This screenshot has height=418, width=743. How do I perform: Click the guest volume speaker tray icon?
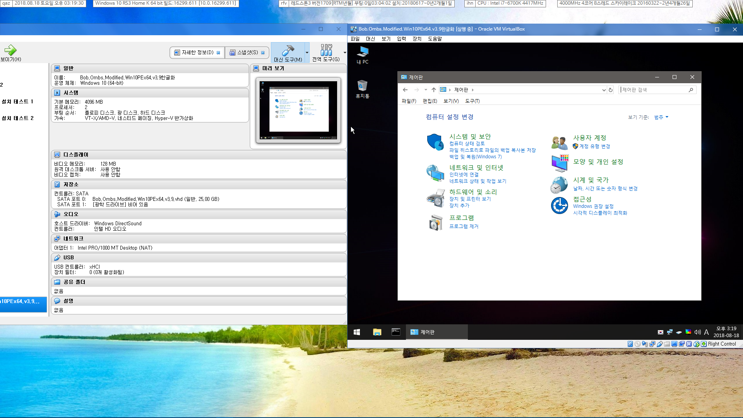(697, 332)
